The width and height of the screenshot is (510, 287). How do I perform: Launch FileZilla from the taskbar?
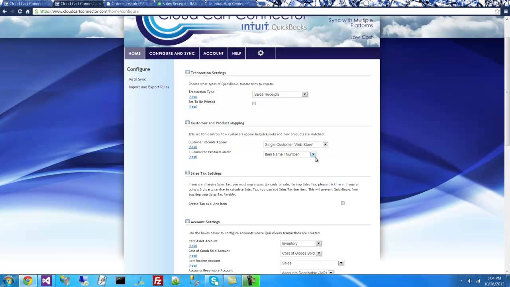pos(158,281)
